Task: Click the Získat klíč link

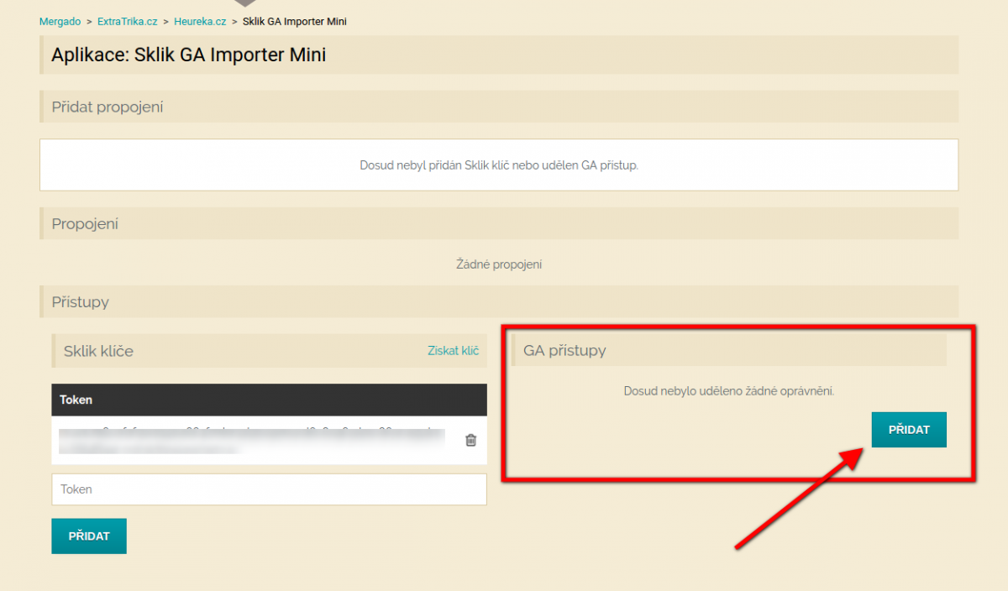Action: point(453,351)
